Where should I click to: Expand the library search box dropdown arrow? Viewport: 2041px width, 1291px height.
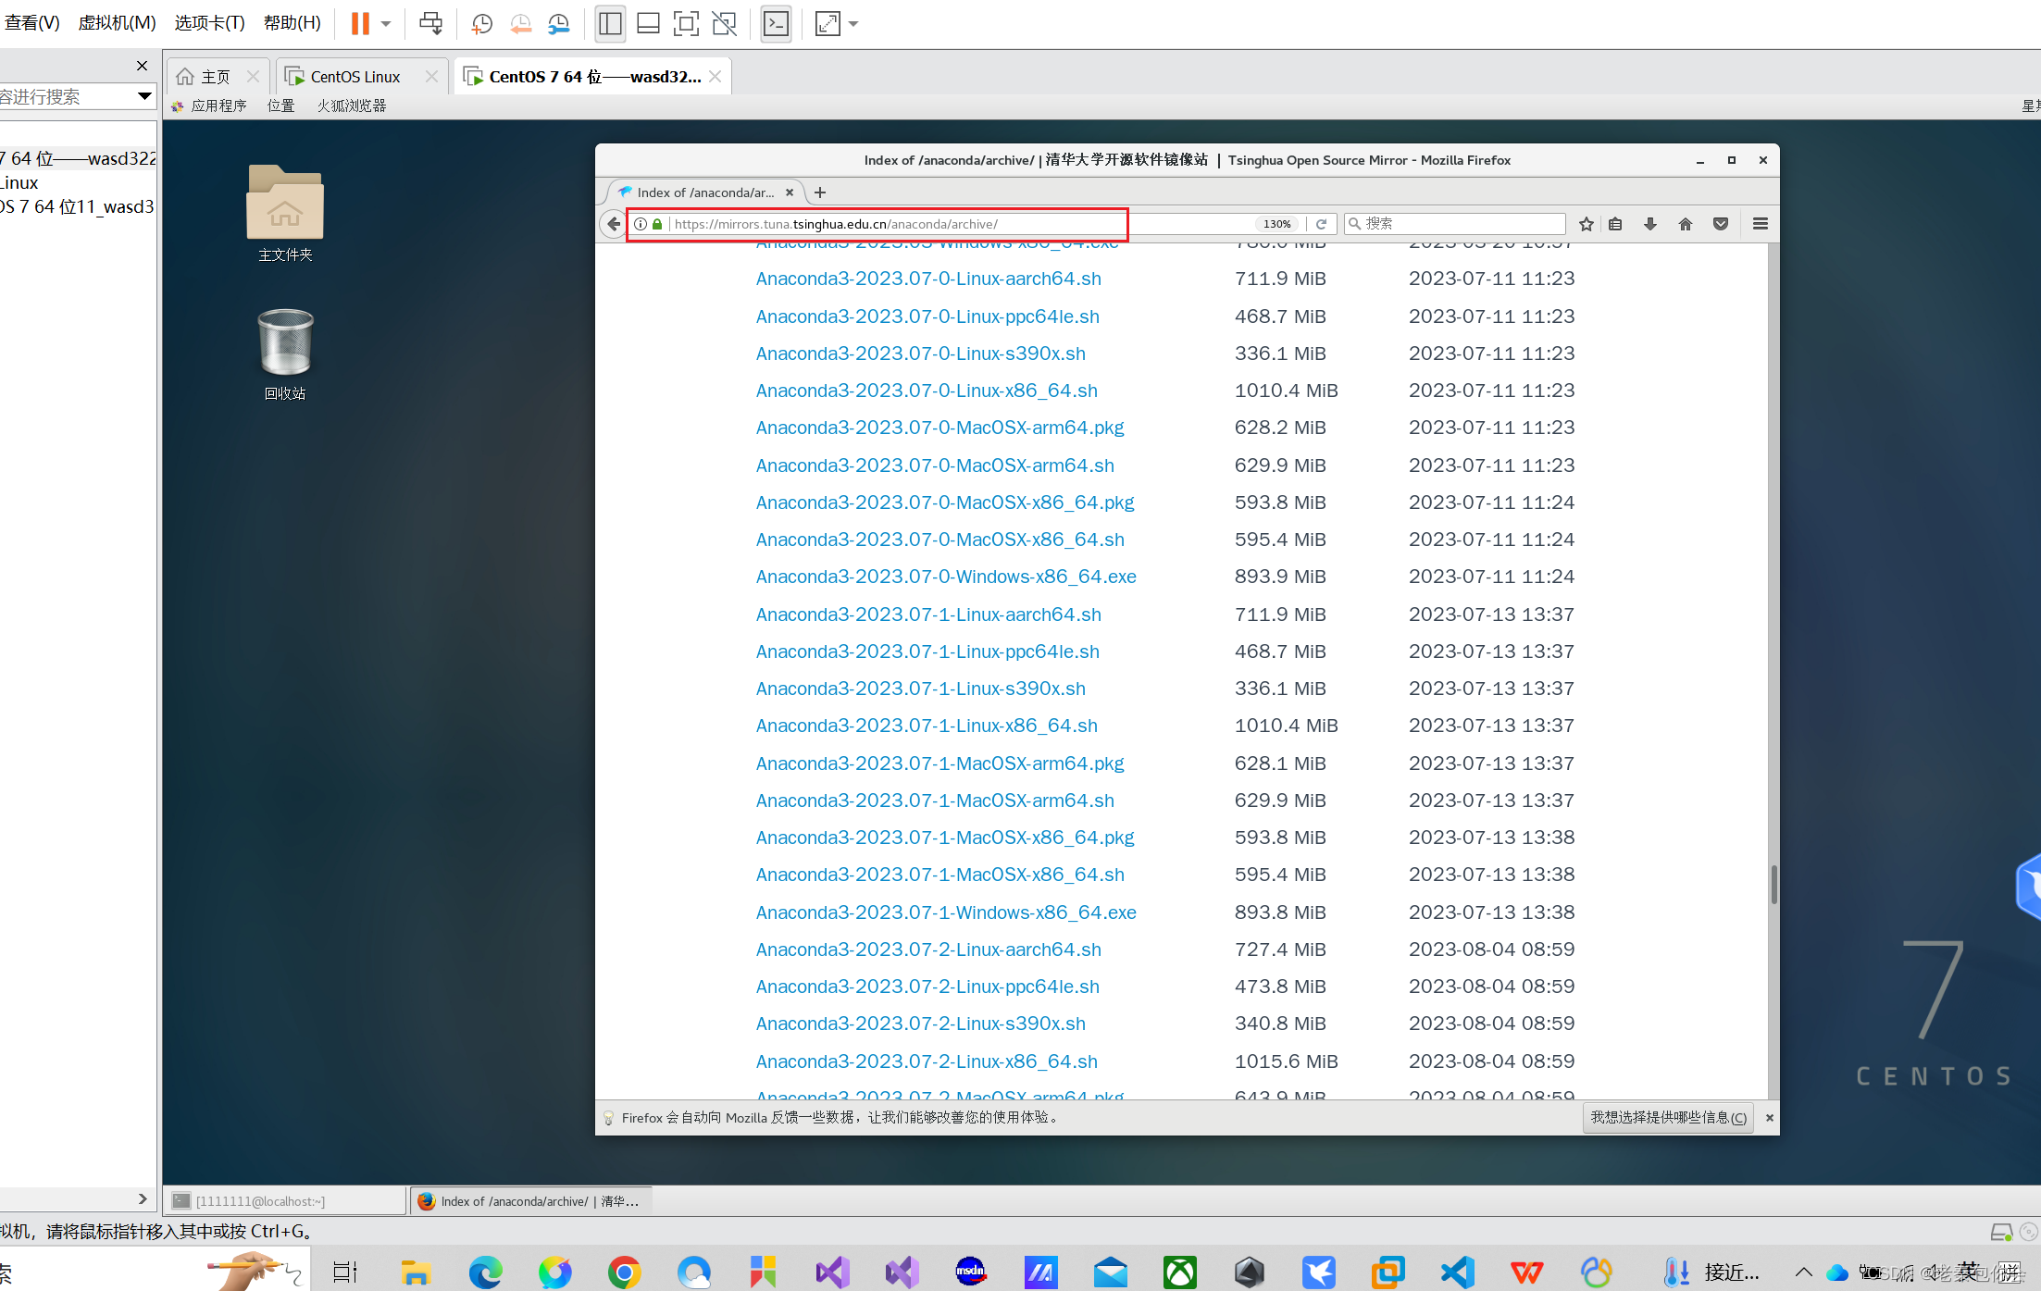(144, 96)
